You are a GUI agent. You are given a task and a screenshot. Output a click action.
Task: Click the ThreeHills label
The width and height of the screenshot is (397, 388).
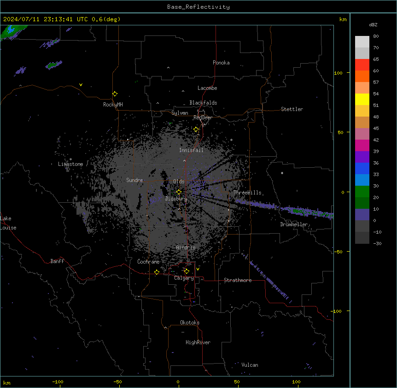pos(247,193)
